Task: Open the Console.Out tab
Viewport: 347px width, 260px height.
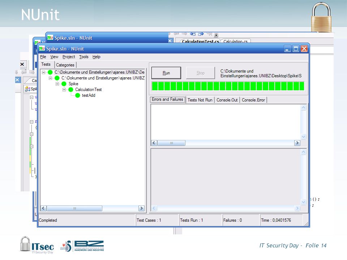Action: point(227,100)
